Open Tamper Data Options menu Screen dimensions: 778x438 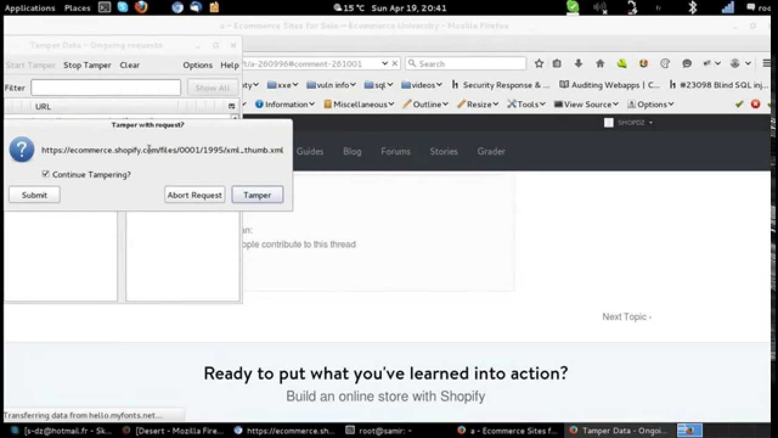[198, 65]
